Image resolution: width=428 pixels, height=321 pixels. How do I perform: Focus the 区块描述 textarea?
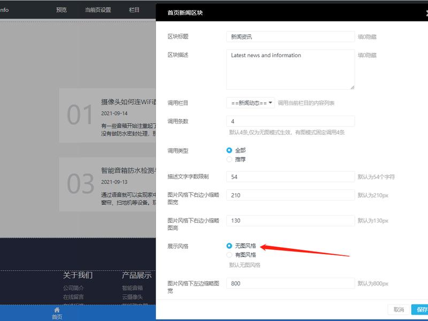(291, 70)
